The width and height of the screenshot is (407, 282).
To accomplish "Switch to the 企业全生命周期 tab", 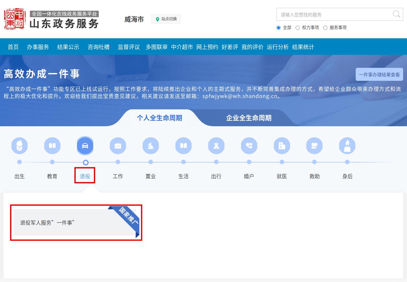I will tap(248, 118).
